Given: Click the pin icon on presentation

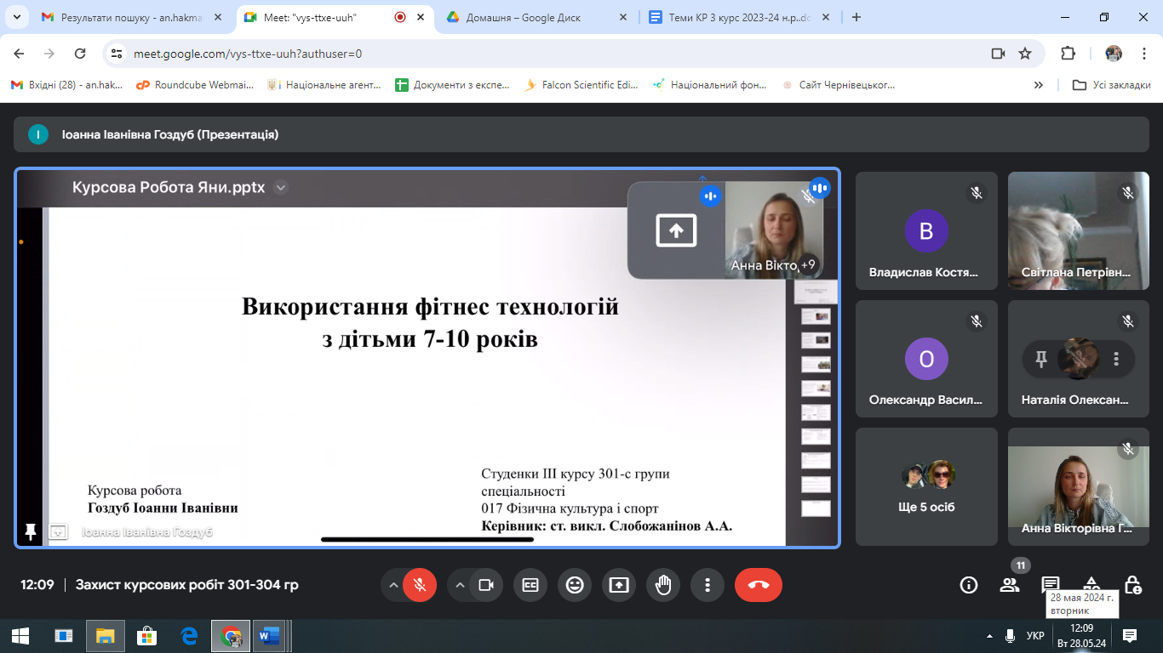Looking at the screenshot, I should [31, 532].
